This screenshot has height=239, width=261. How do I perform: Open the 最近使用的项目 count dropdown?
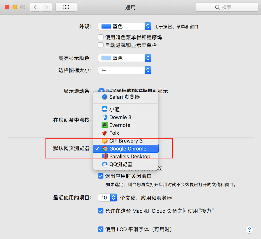click(107, 198)
